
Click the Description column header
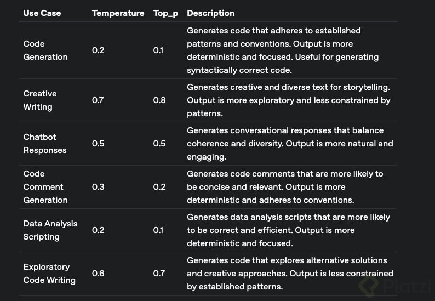(x=210, y=13)
